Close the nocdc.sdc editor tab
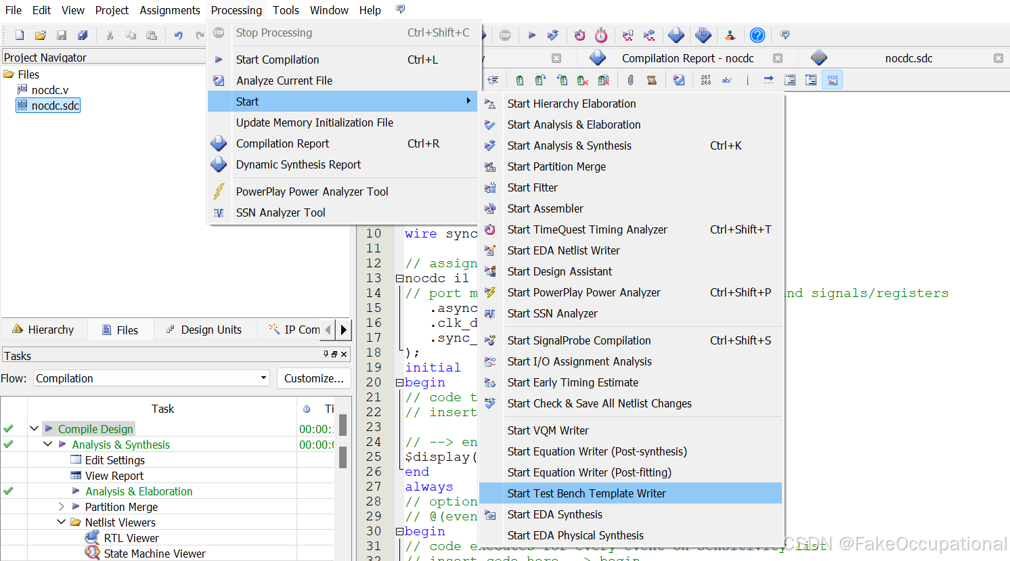This screenshot has width=1010, height=561. 998,58
